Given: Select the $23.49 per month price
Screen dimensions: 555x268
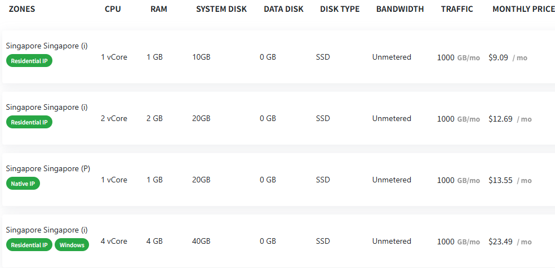Looking at the screenshot, I should point(501,242).
